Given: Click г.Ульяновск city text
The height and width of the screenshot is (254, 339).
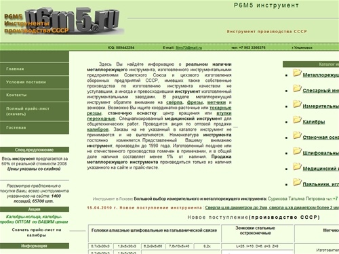Looking at the screenshot, I should pyautogui.click(x=302, y=47).
